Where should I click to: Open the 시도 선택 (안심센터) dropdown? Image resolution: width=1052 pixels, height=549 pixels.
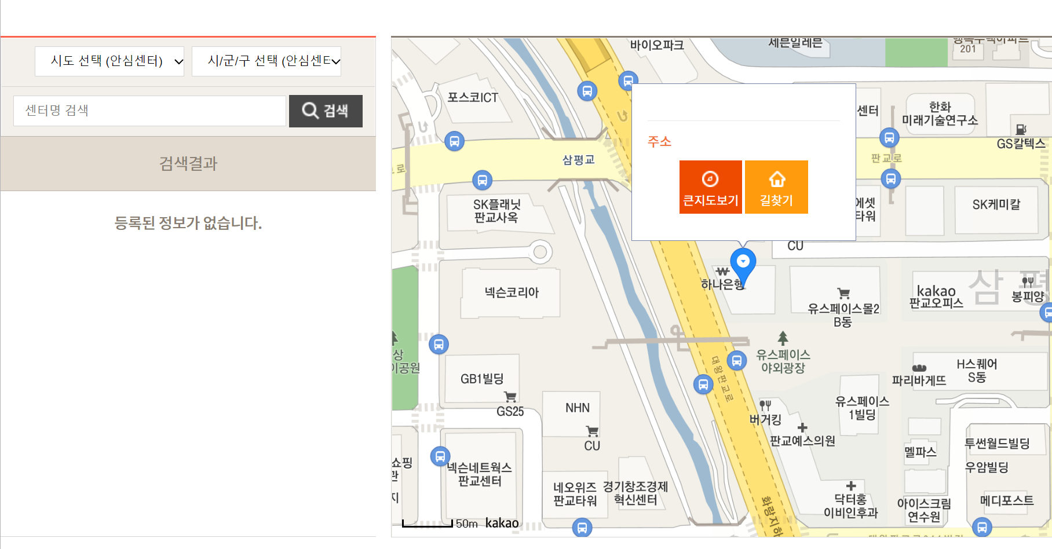pyautogui.click(x=109, y=61)
